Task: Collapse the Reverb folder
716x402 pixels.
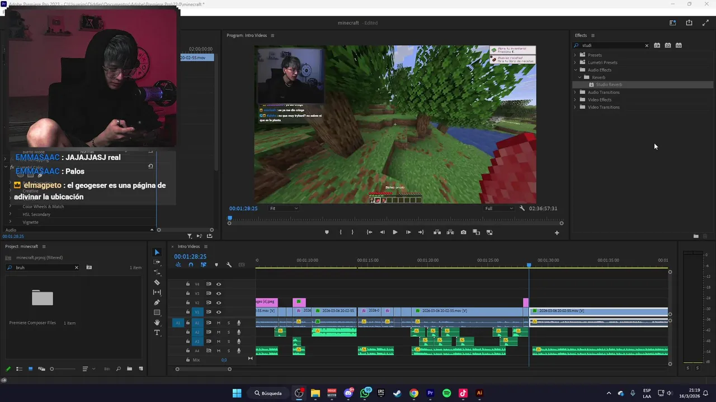Action: tap(580, 77)
